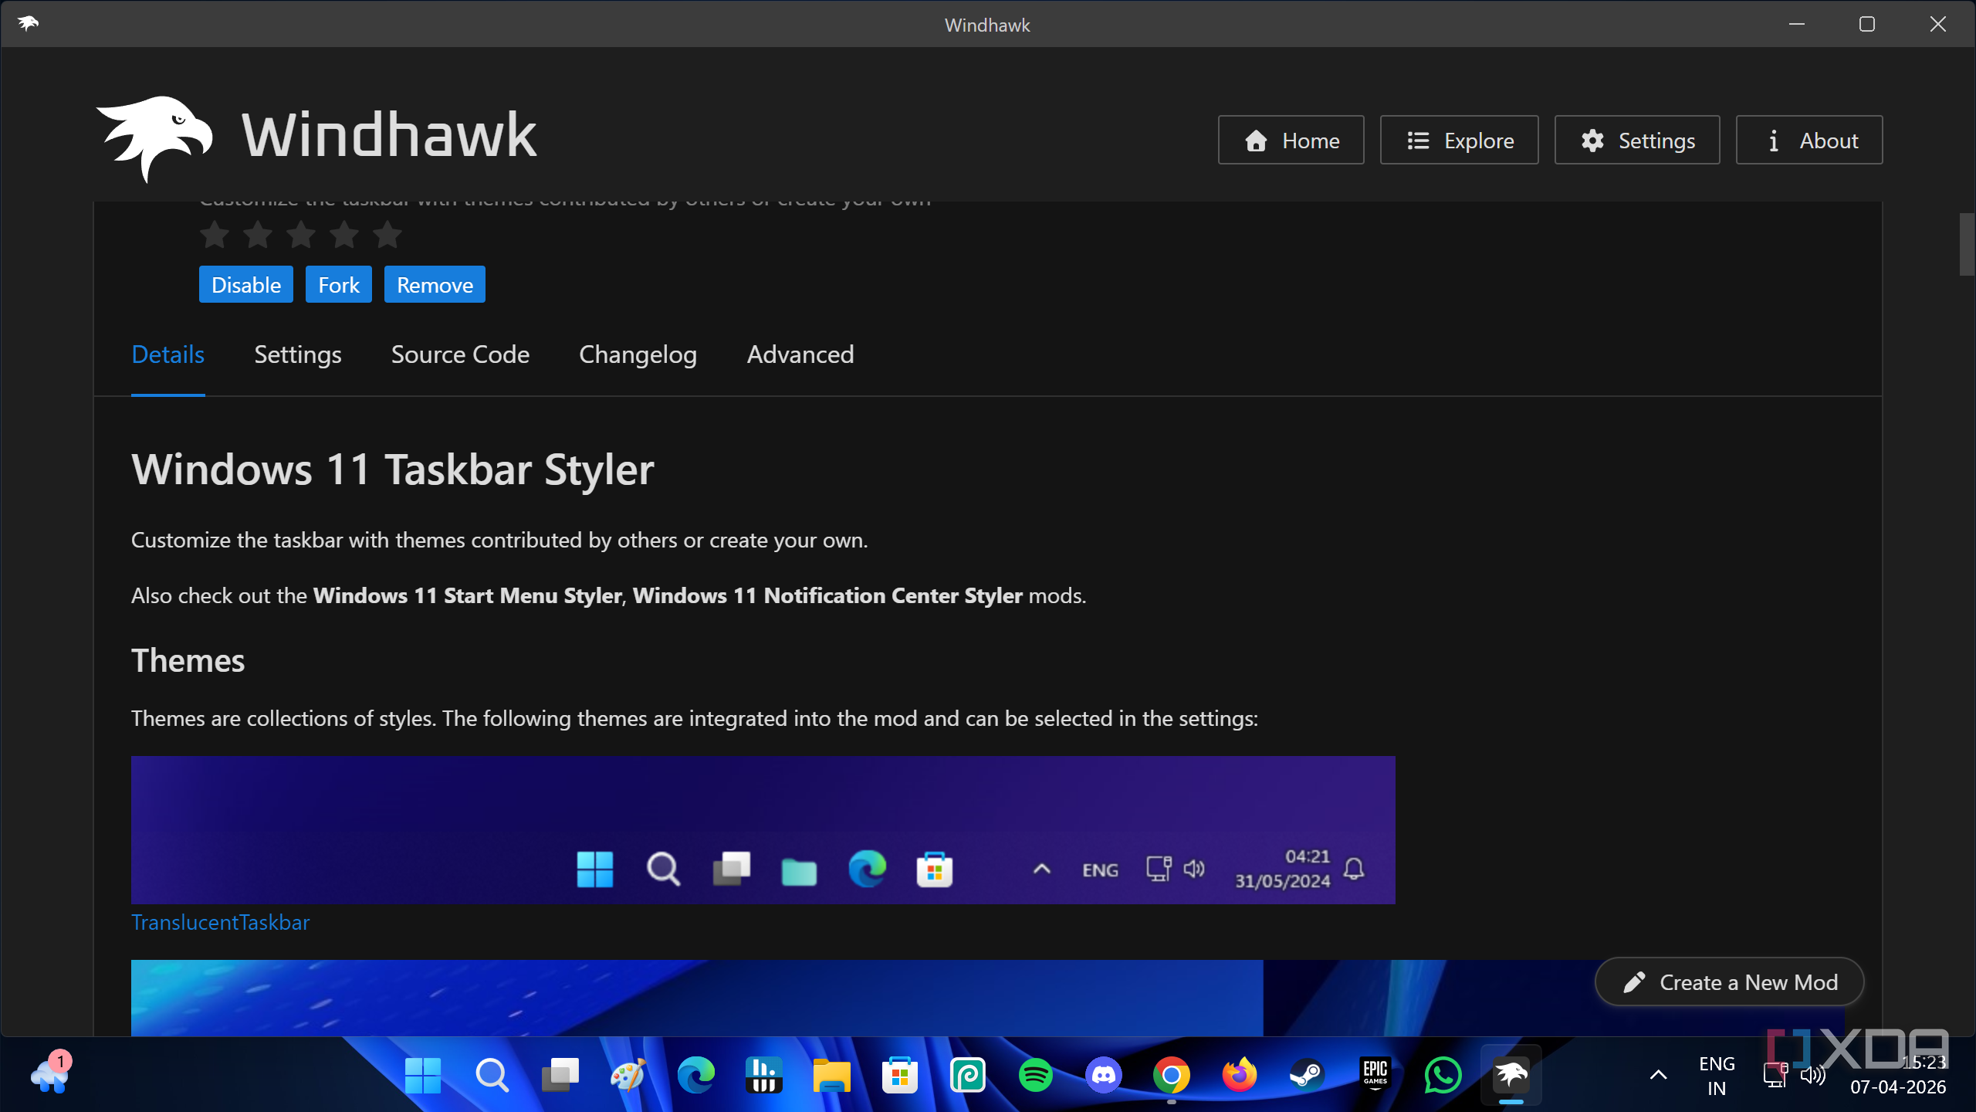1976x1112 pixels.
Task: Open File Explorer from taskbar
Action: pyautogui.click(x=831, y=1075)
